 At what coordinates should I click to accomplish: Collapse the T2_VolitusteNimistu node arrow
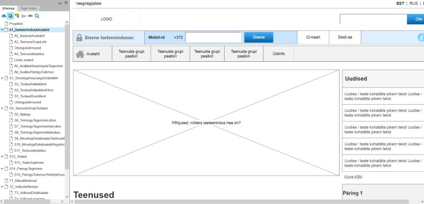tap(3, 187)
